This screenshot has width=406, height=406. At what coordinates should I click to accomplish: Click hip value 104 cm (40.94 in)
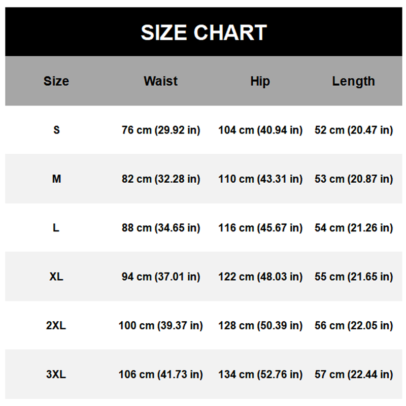click(x=260, y=130)
